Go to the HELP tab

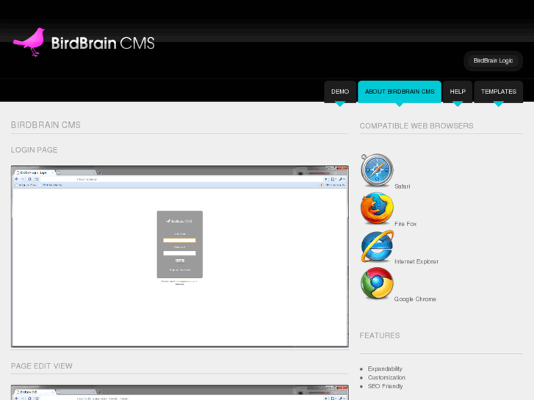458,92
